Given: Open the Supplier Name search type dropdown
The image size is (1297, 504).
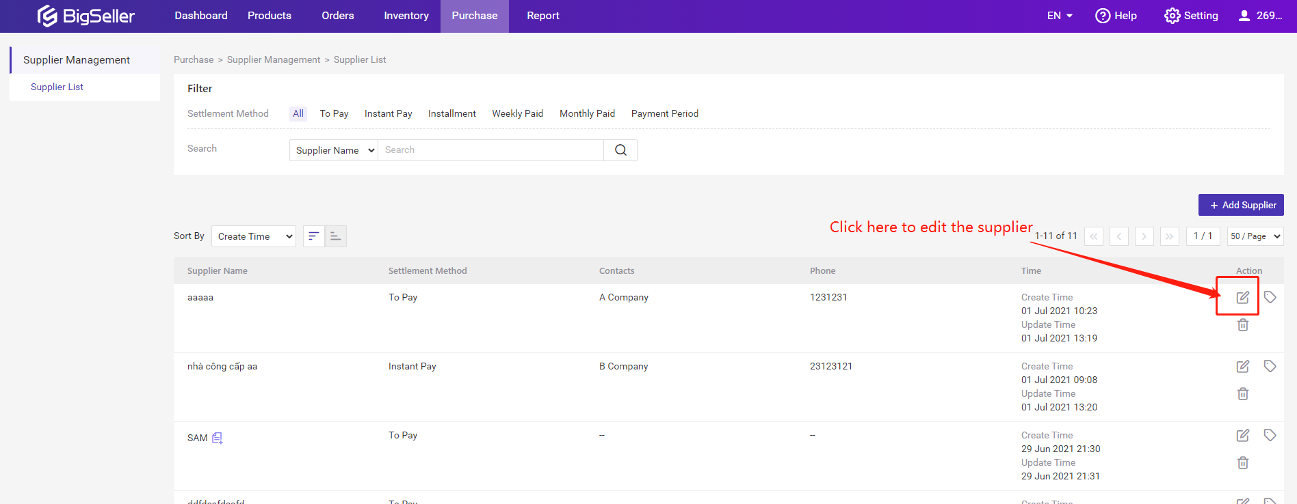Looking at the screenshot, I should [x=334, y=150].
